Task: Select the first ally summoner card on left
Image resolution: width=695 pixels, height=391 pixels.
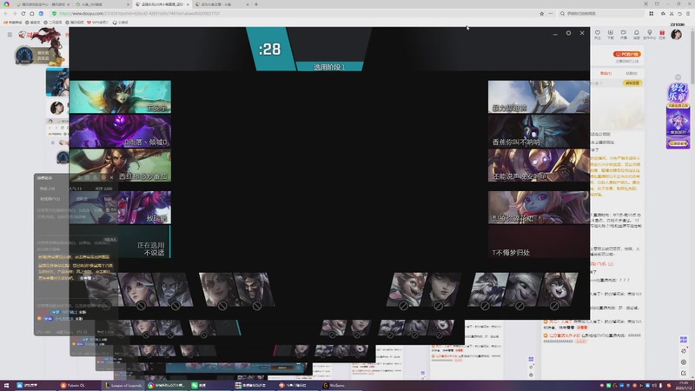Action: click(x=120, y=96)
